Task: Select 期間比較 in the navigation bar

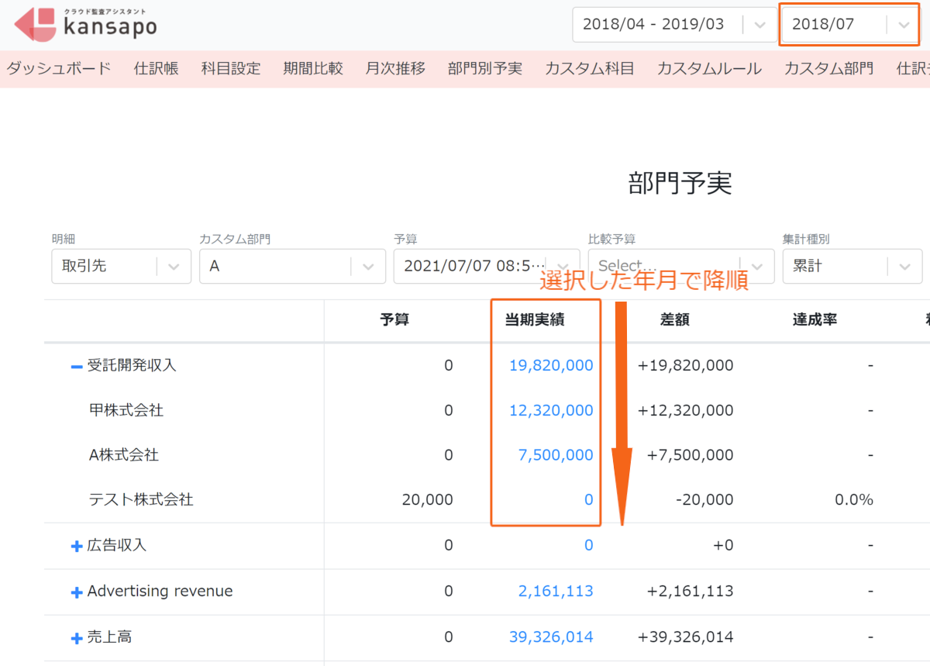Action: (313, 68)
